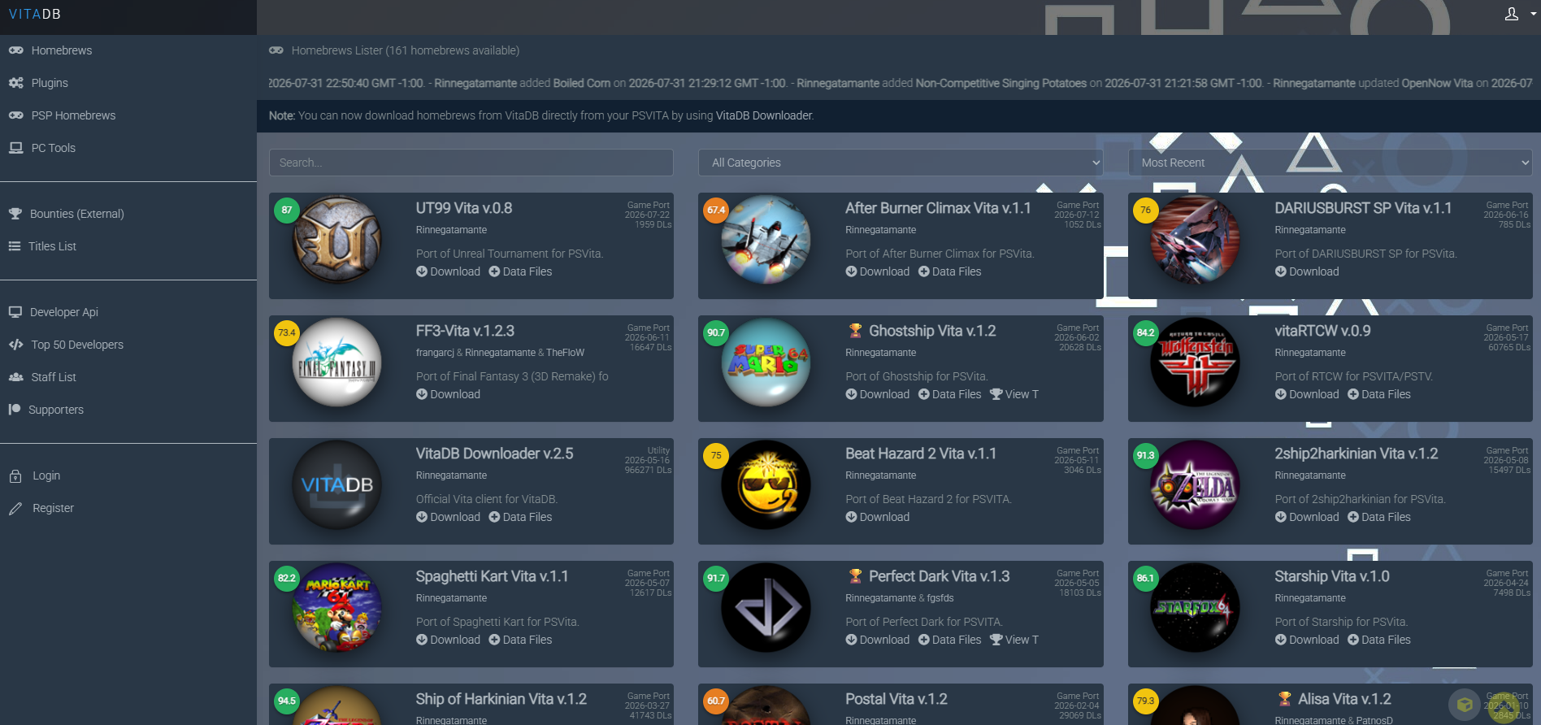Get Data Files for After Burner Climax
The image size is (1541, 725).
coord(949,271)
